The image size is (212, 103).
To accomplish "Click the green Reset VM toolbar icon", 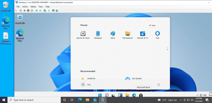I will (x=40, y=10).
